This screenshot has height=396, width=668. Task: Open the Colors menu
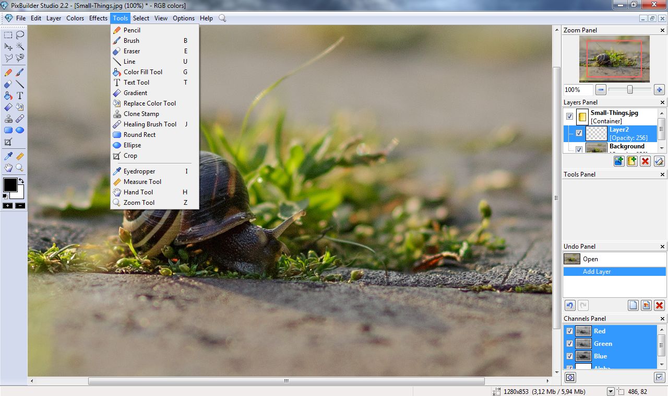(x=75, y=18)
